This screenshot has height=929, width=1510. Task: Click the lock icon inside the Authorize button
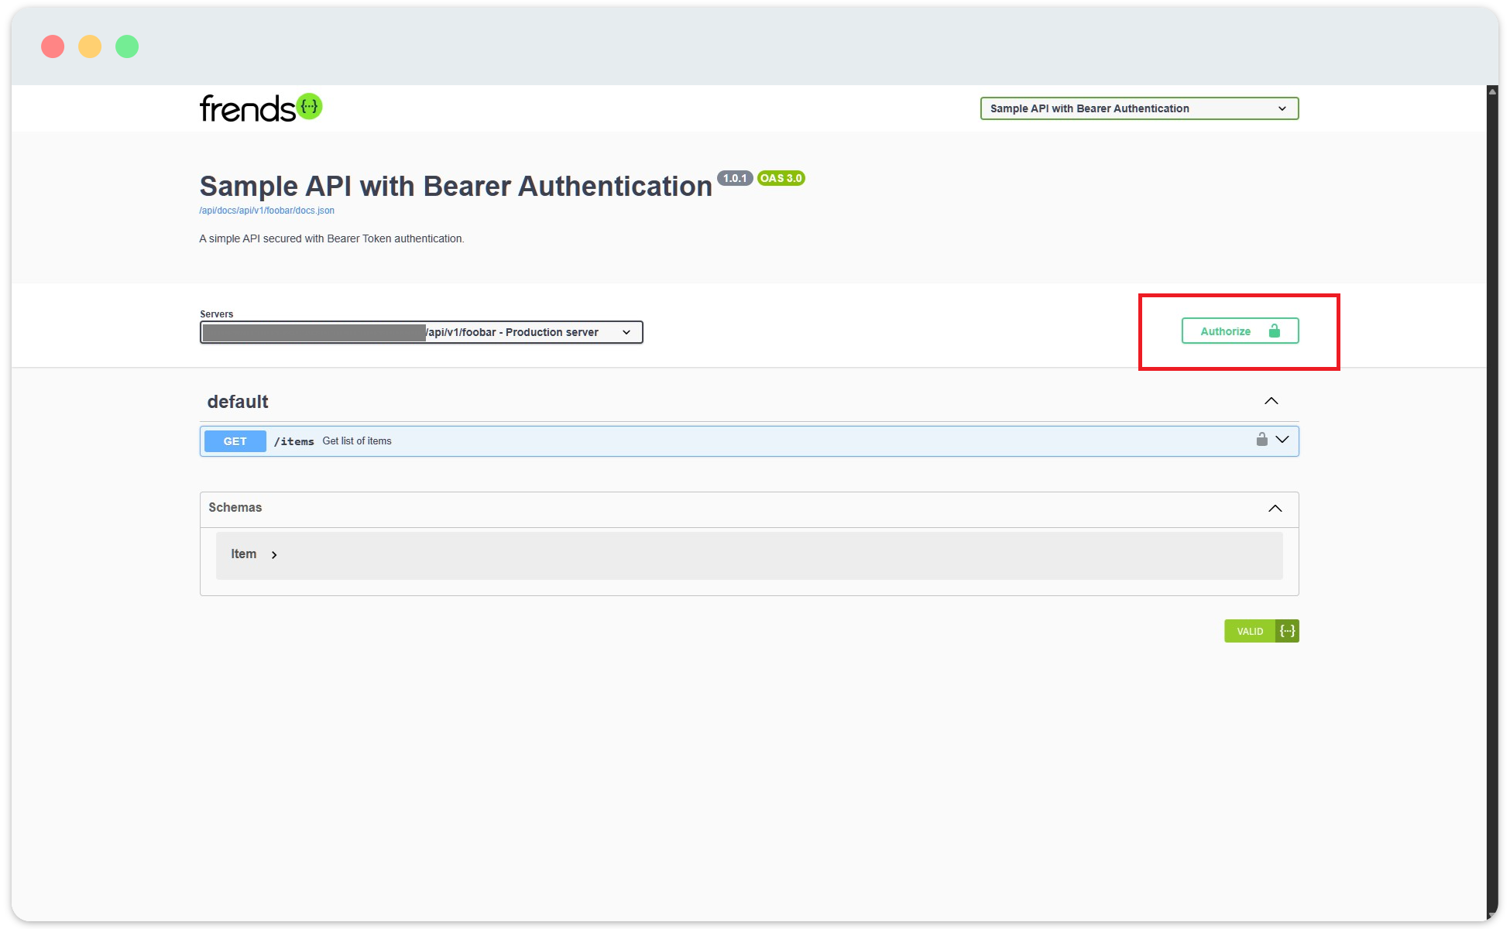[x=1274, y=331]
